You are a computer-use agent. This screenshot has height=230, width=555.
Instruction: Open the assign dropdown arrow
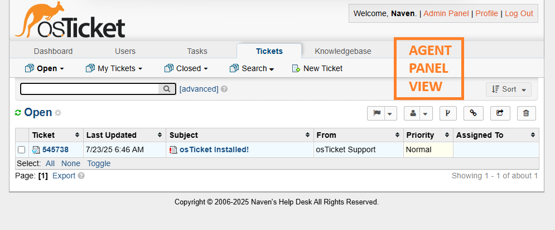coord(426,113)
